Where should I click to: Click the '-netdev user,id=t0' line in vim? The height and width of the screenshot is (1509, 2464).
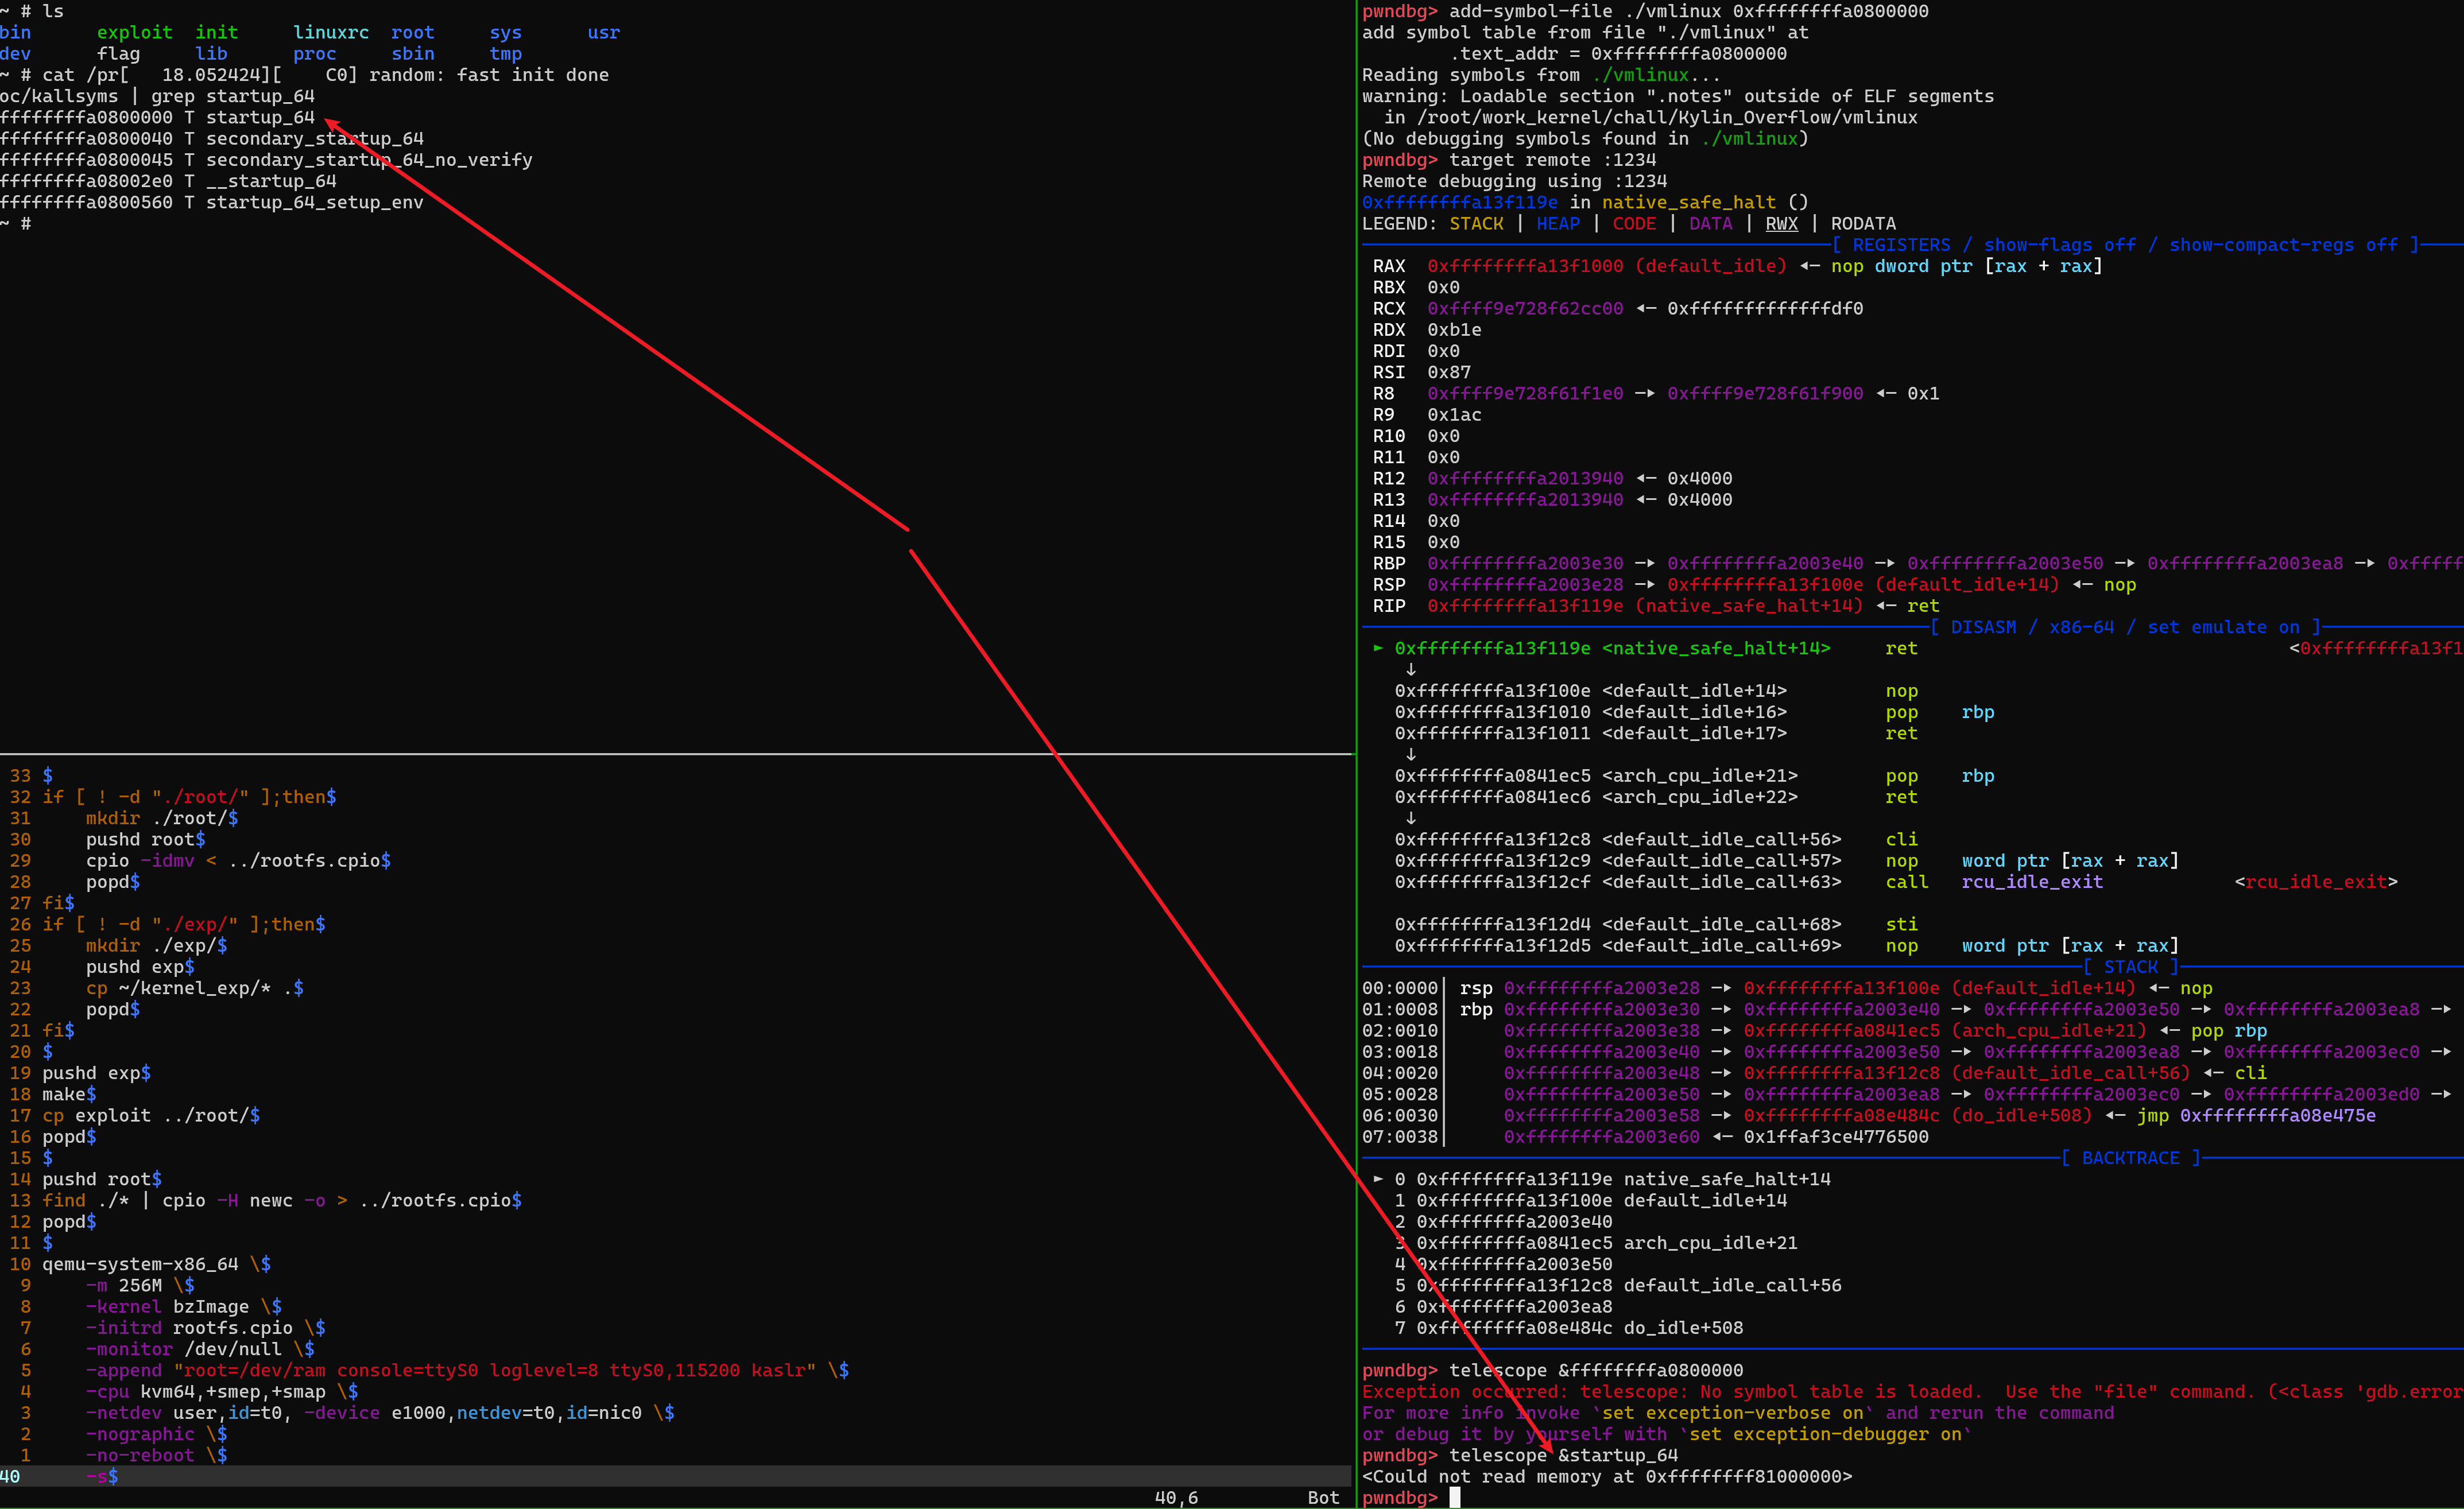click(379, 1413)
